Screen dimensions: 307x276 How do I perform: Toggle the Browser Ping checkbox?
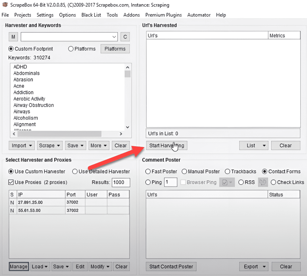click(183, 182)
